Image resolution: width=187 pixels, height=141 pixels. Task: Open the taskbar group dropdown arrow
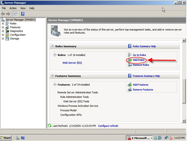coord(151,138)
